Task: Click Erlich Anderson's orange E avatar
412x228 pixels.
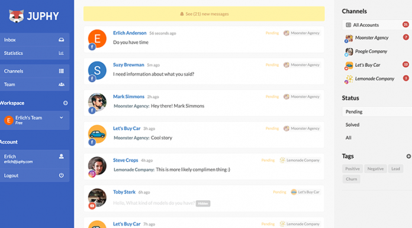Action: (x=97, y=38)
